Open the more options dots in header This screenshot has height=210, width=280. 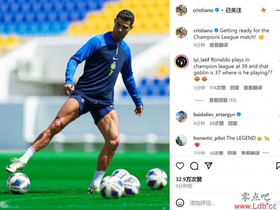(x=277, y=10)
